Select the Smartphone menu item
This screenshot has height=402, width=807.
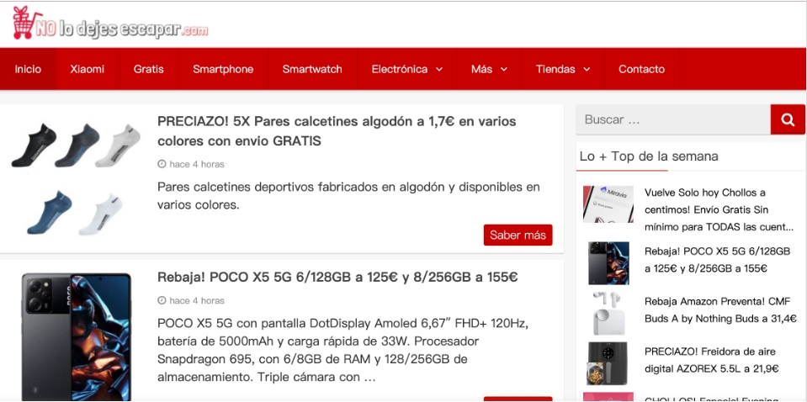click(x=223, y=69)
